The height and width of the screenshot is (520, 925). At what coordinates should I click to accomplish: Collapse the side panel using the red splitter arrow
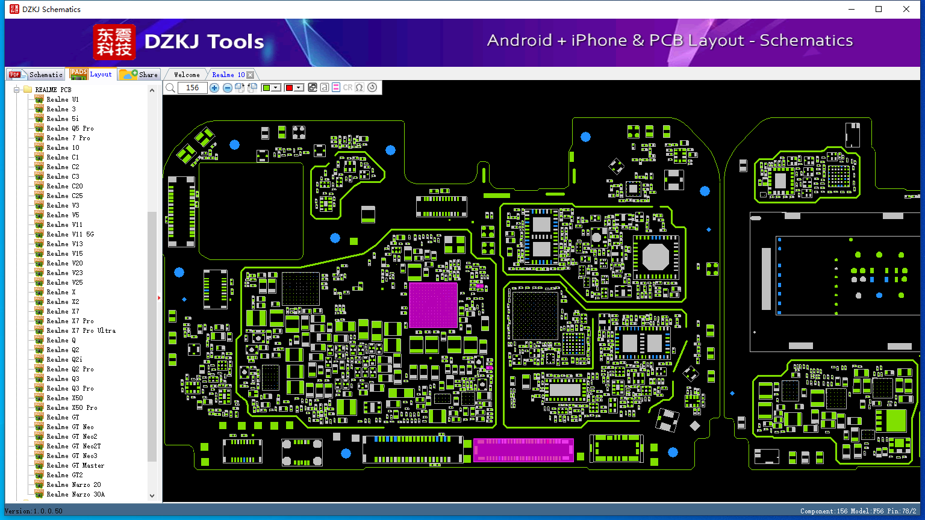point(159,297)
